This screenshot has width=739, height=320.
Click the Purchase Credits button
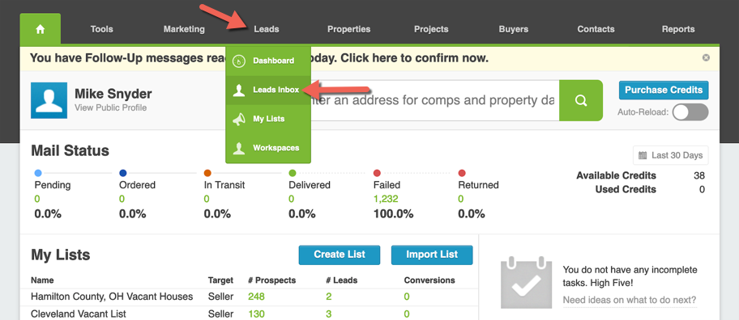664,91
